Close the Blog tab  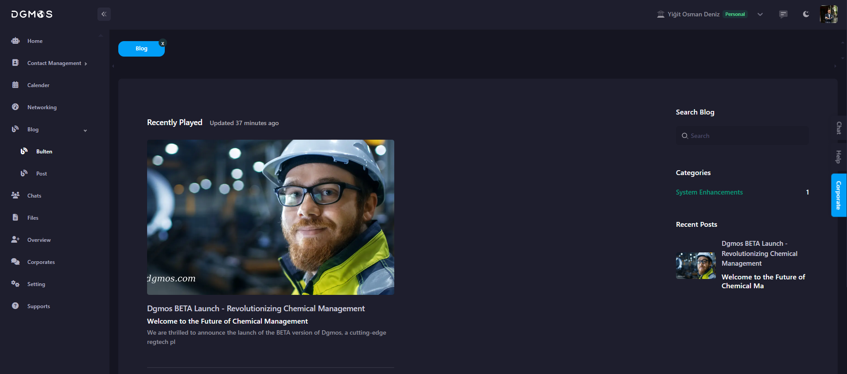point(163,43)
